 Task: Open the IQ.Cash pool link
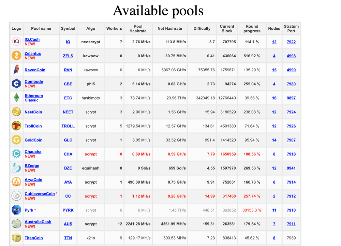click(32, 39)
